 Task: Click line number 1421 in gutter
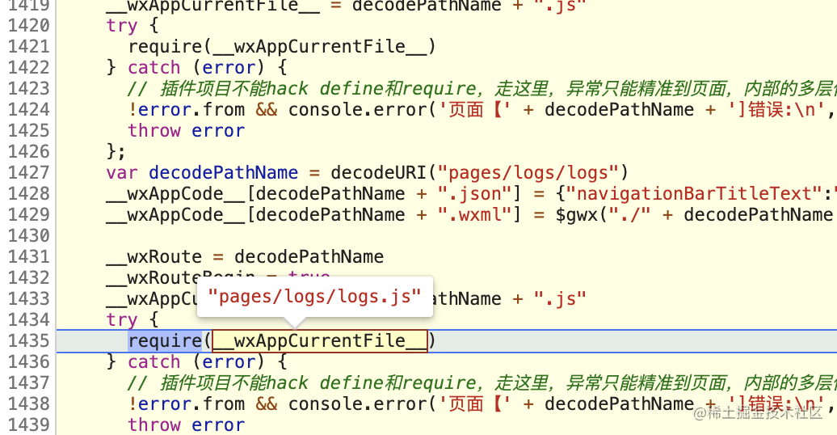click(28, 47)
